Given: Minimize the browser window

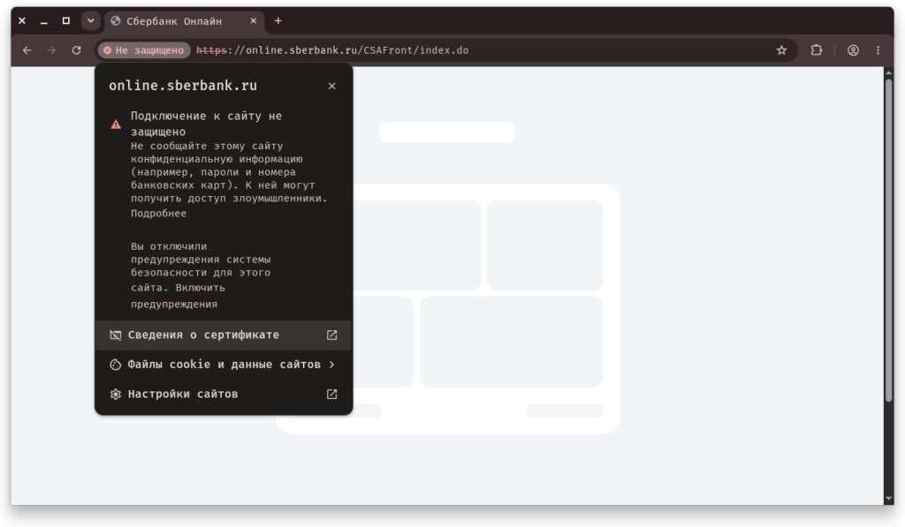Looking at the screenshot, I should [44, 21].
